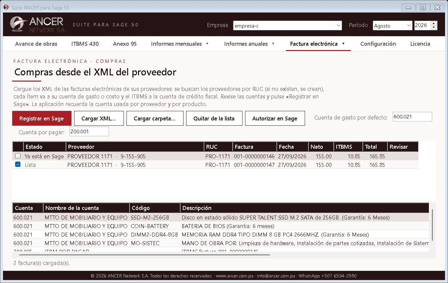Click the Registrar en Sage button
Viewport: 448px width, 283px height.
click(42, 118)
